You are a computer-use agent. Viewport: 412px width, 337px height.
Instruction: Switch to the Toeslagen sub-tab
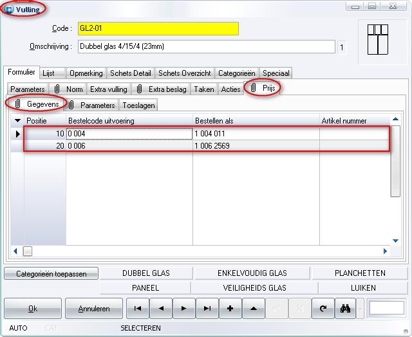[138, 105]
